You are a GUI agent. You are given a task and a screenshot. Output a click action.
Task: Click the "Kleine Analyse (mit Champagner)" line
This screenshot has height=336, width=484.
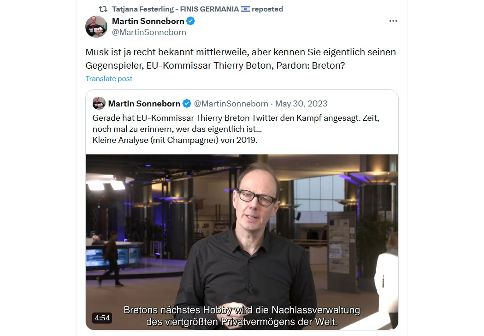click(175, 140)
